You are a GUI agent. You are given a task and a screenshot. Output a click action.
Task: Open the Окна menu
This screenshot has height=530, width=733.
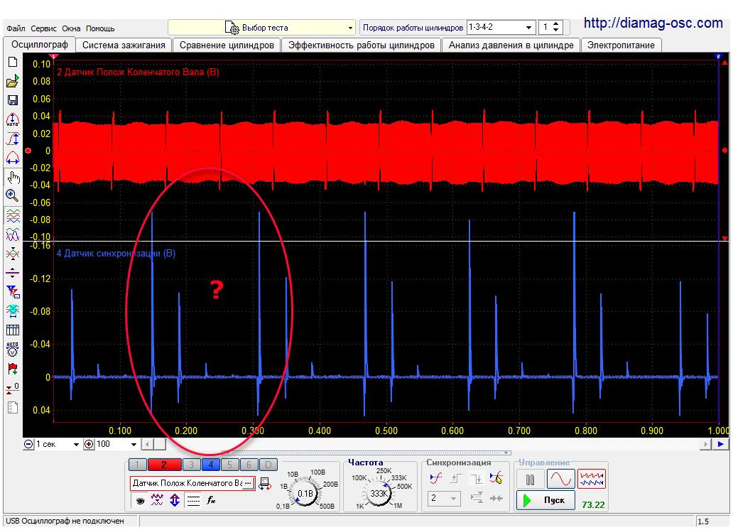pos(71,28)
